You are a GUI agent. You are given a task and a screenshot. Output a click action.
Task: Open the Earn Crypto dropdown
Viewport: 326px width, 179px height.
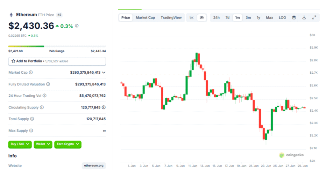click(x=68, y=144)
